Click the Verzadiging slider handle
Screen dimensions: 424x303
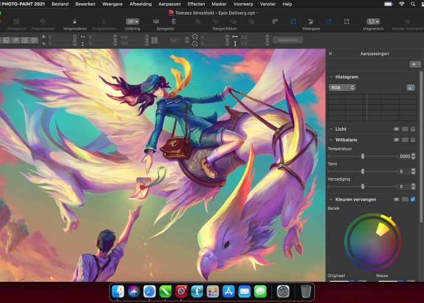[363, 187]
